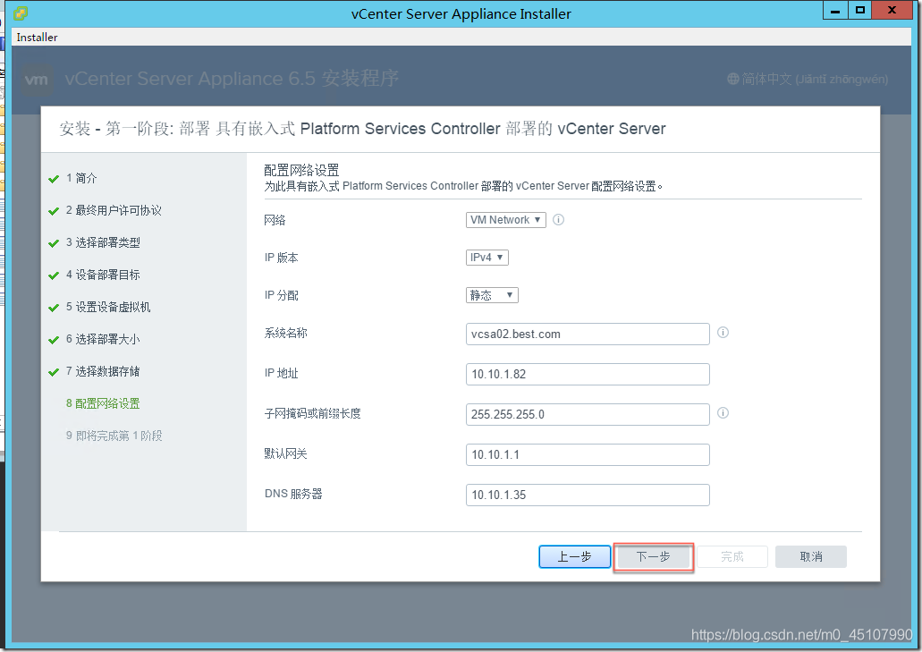Click the system name field vcsa02.best.com
922x652 pixels.
click(x=588, y=334)
